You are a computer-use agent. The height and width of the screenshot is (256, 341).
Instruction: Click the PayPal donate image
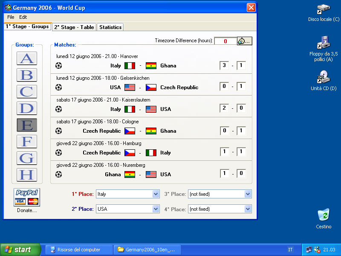point(27,197)
